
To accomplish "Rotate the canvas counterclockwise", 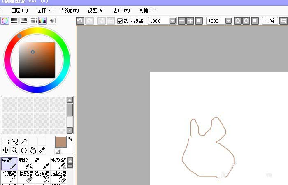I will (237, 21).
